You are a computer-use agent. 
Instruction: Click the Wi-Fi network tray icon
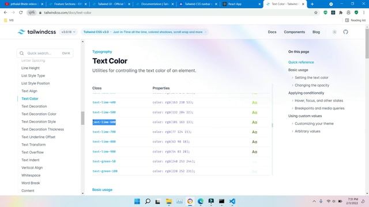(x=329, y=201)
